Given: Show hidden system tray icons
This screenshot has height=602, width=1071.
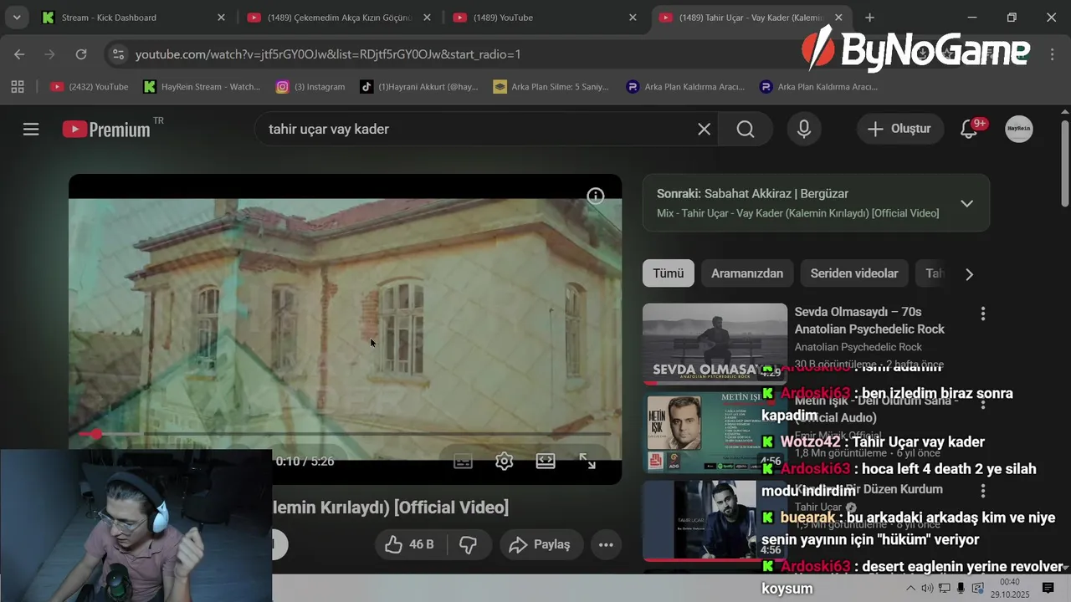Looking at the screenshot, I should pos(911,589).
